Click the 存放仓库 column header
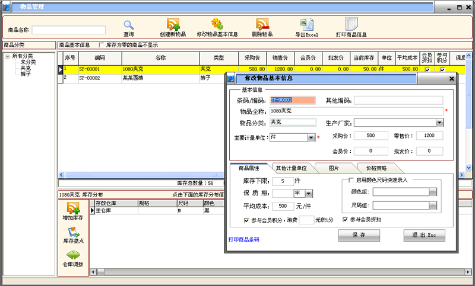 tap(116, 203)
